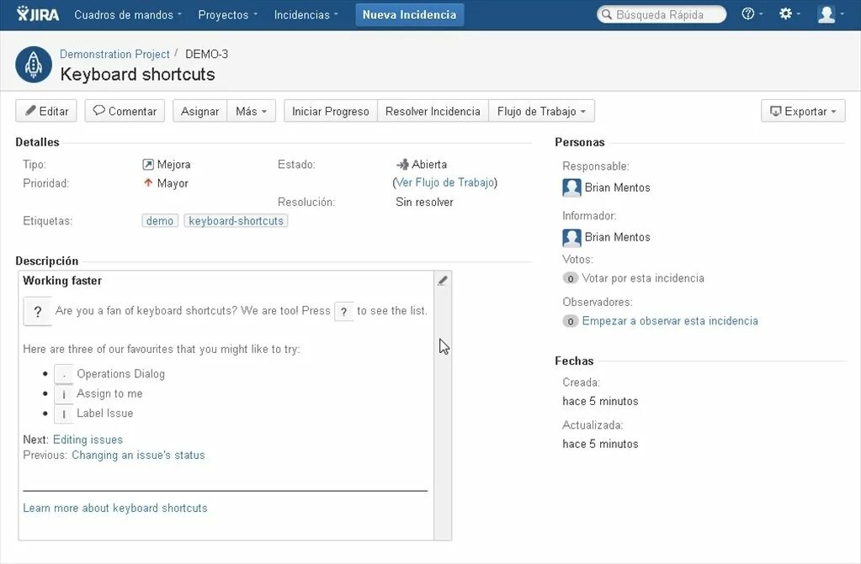Click the Working faster heading text

62,281
